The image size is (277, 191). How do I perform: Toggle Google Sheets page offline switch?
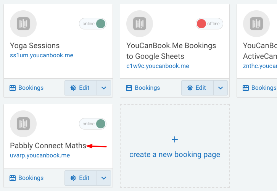209,24
